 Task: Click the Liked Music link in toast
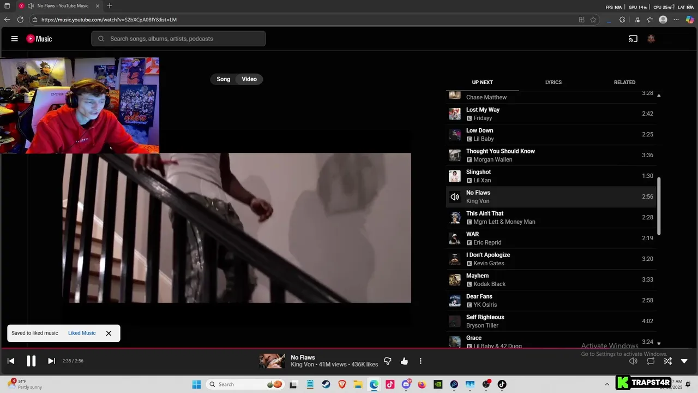coord(82,333)
